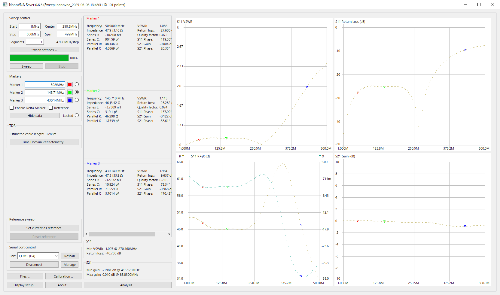Click the 4.990MHz/step label

click(x=68, y=42)
